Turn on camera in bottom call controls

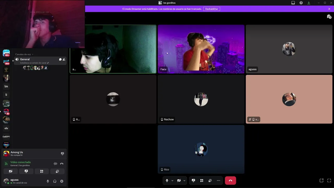point(179,180)
